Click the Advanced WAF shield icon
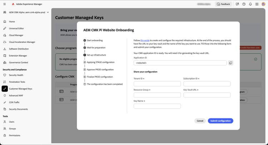 click(x=5, y=95)
